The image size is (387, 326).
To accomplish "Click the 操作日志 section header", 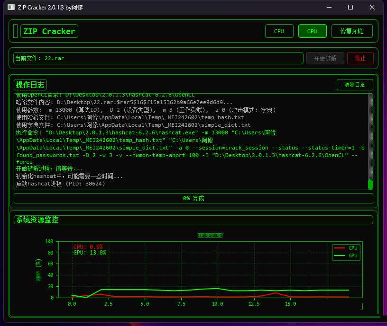I will tap(30, 85).
